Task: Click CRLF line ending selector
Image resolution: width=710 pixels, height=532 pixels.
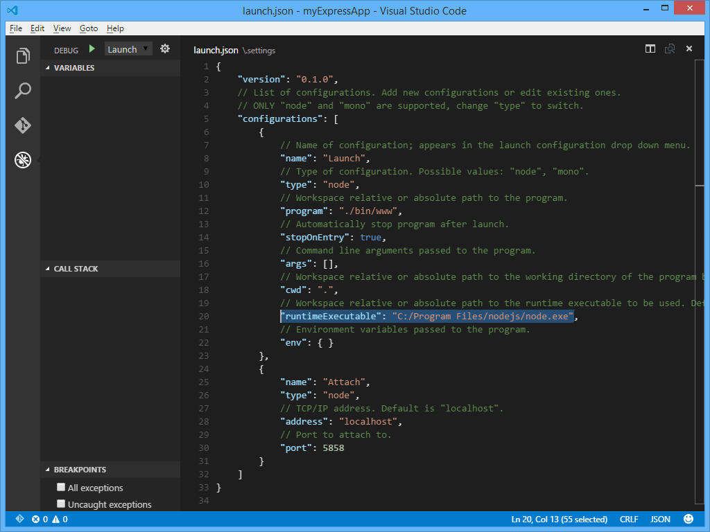Action: click(629, 520)
